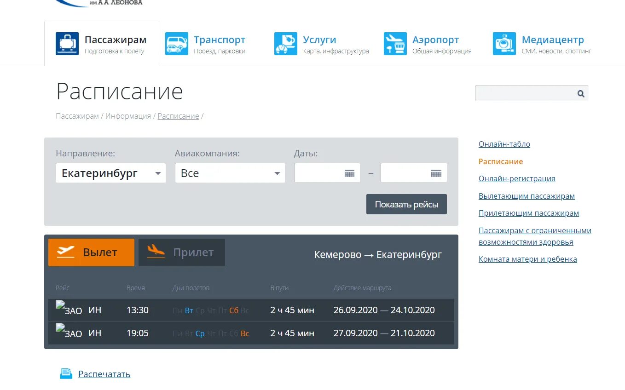The height and width of the screenshot is (390, 625).
Task: Open the Прилетающим пассажирам link
Action: (529, 213)
